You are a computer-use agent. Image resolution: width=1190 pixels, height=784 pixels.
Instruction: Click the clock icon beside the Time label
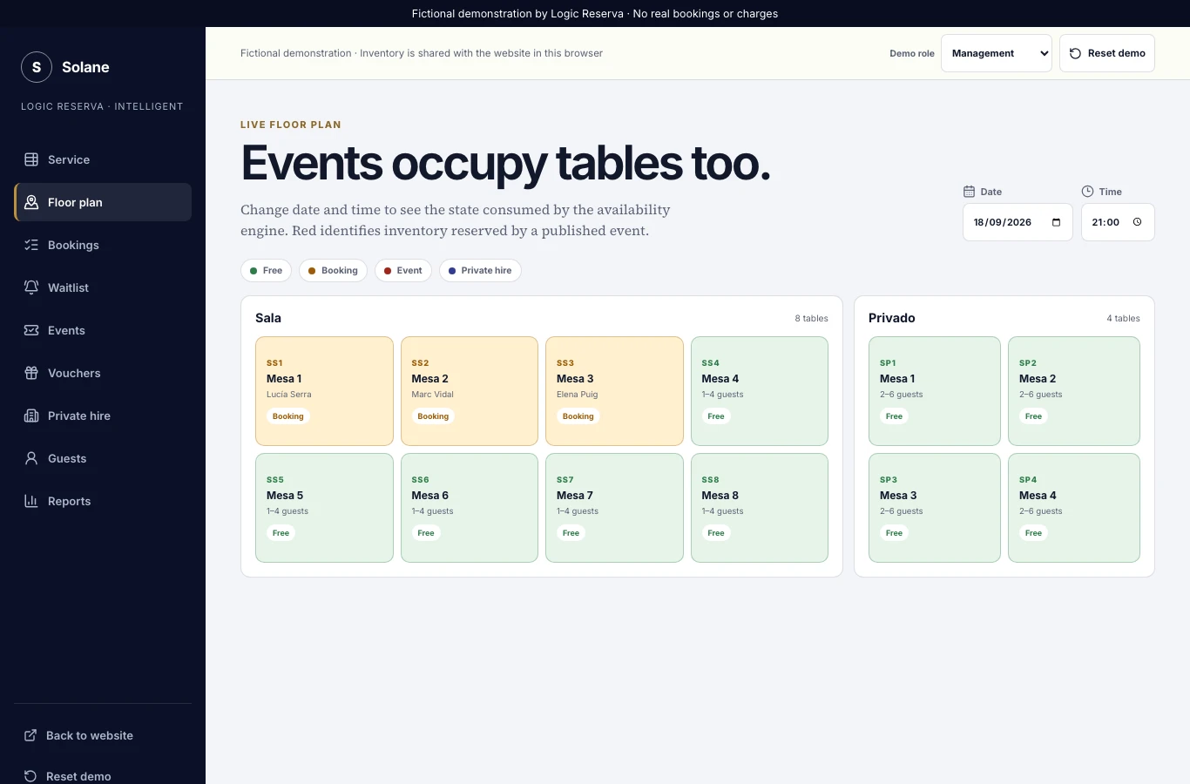[1087, 192]
